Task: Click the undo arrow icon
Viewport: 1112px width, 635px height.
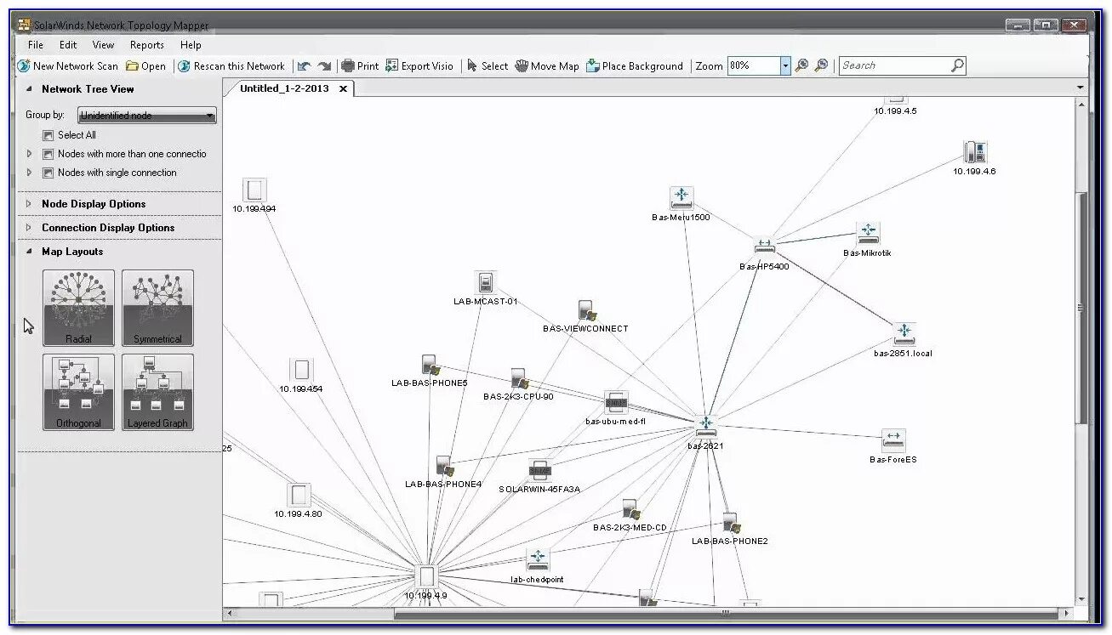Action: [x=304, y=66]
